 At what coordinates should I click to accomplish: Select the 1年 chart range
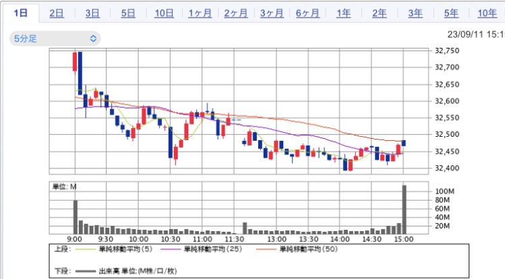pyautogui.click(x=343, y=13)
